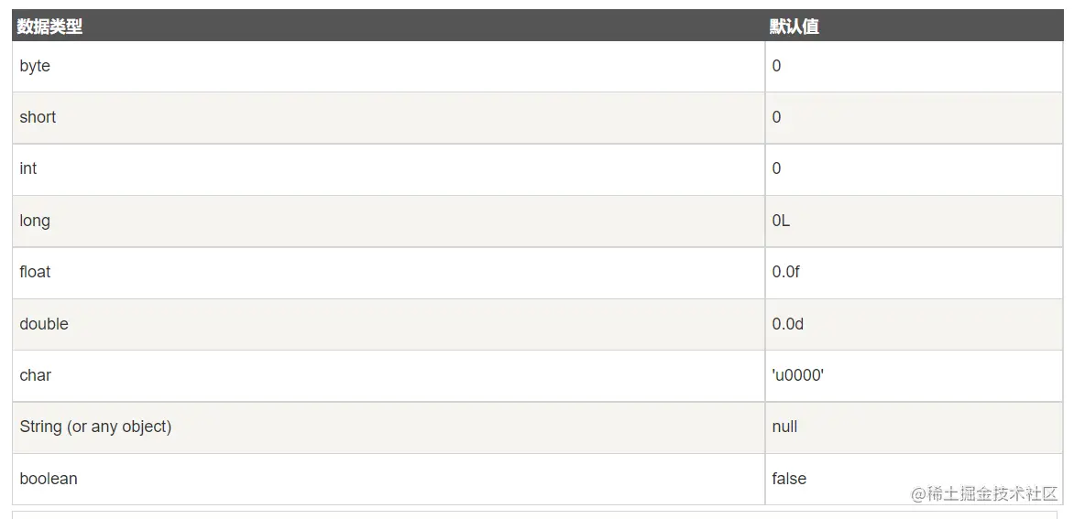The image size is (1074, 519).
Task: Click the default value in the int row
Action: pos(776,168)
